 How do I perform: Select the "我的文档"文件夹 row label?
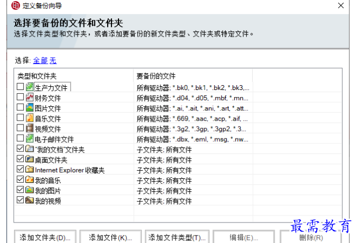pyautogui.click(x=60, y=150)
